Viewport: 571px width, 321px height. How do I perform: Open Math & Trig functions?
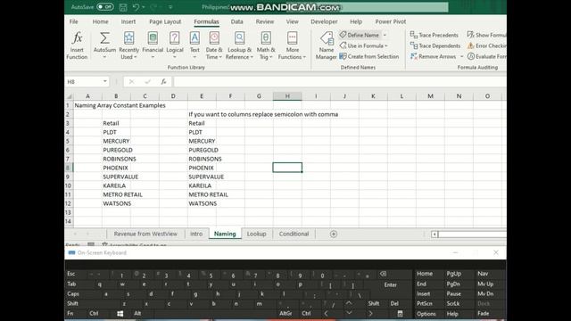point(266,45)
